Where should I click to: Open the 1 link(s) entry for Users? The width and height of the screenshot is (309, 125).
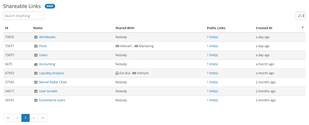pos(212,55)
